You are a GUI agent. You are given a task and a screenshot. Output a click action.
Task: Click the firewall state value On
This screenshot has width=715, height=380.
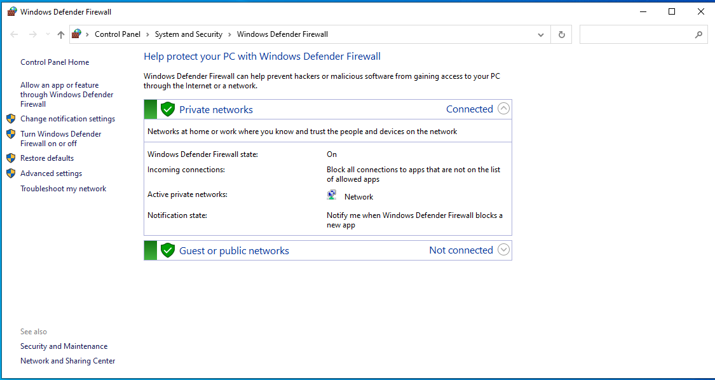pos(332,154)
